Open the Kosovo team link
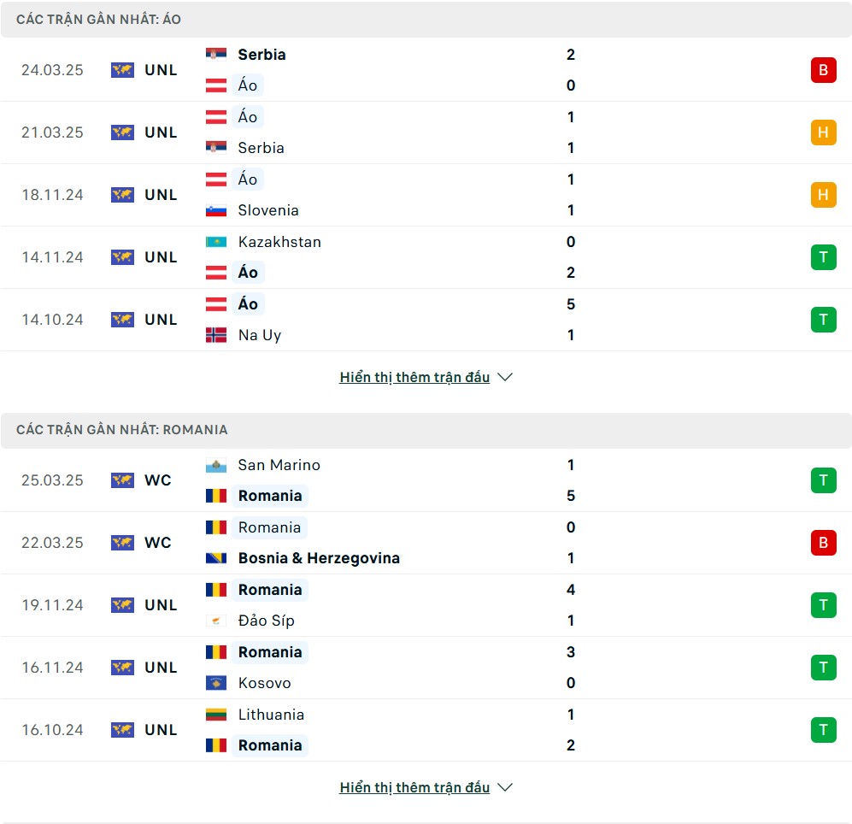Viewport: 852px width, 824px height. point(265,683)
